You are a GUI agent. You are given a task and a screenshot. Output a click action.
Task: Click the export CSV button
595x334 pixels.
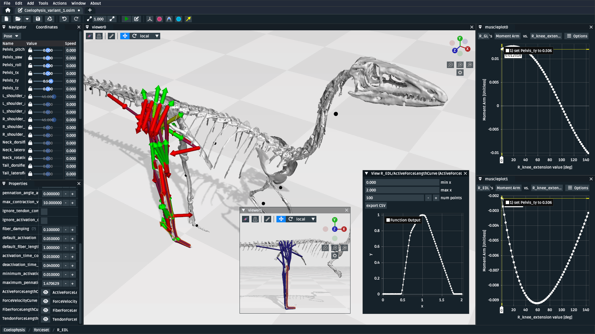coord(376,206)
